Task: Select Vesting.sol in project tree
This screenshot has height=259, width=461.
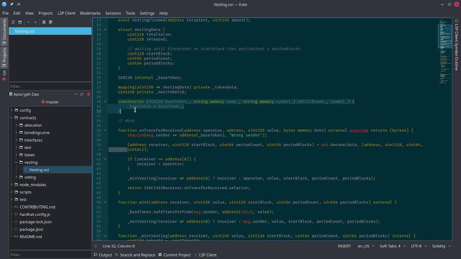Action: point(39,170)
